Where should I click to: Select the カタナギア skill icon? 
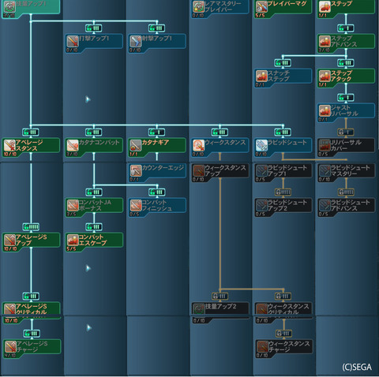(x=136, y=145)
